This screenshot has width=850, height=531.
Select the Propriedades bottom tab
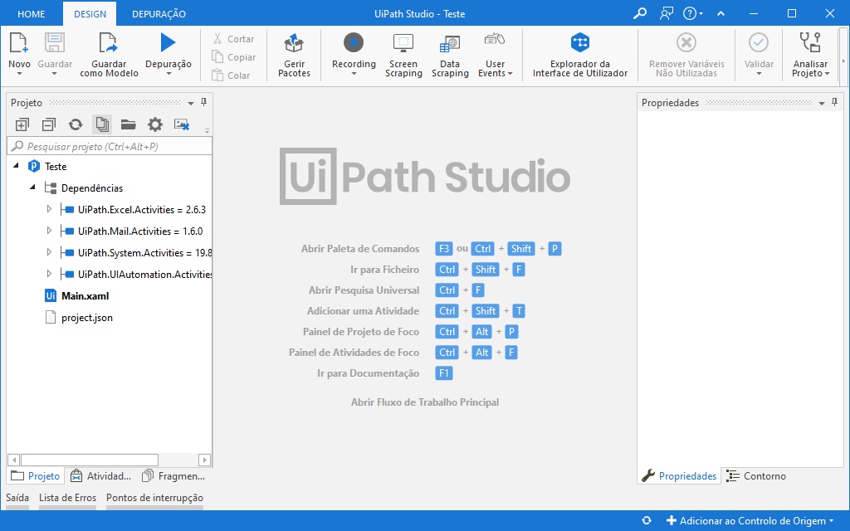[x=679, y=475]
